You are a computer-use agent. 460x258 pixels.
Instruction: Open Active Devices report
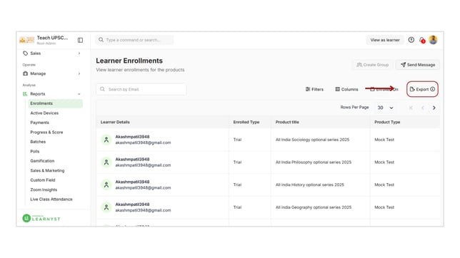[44, 113]
